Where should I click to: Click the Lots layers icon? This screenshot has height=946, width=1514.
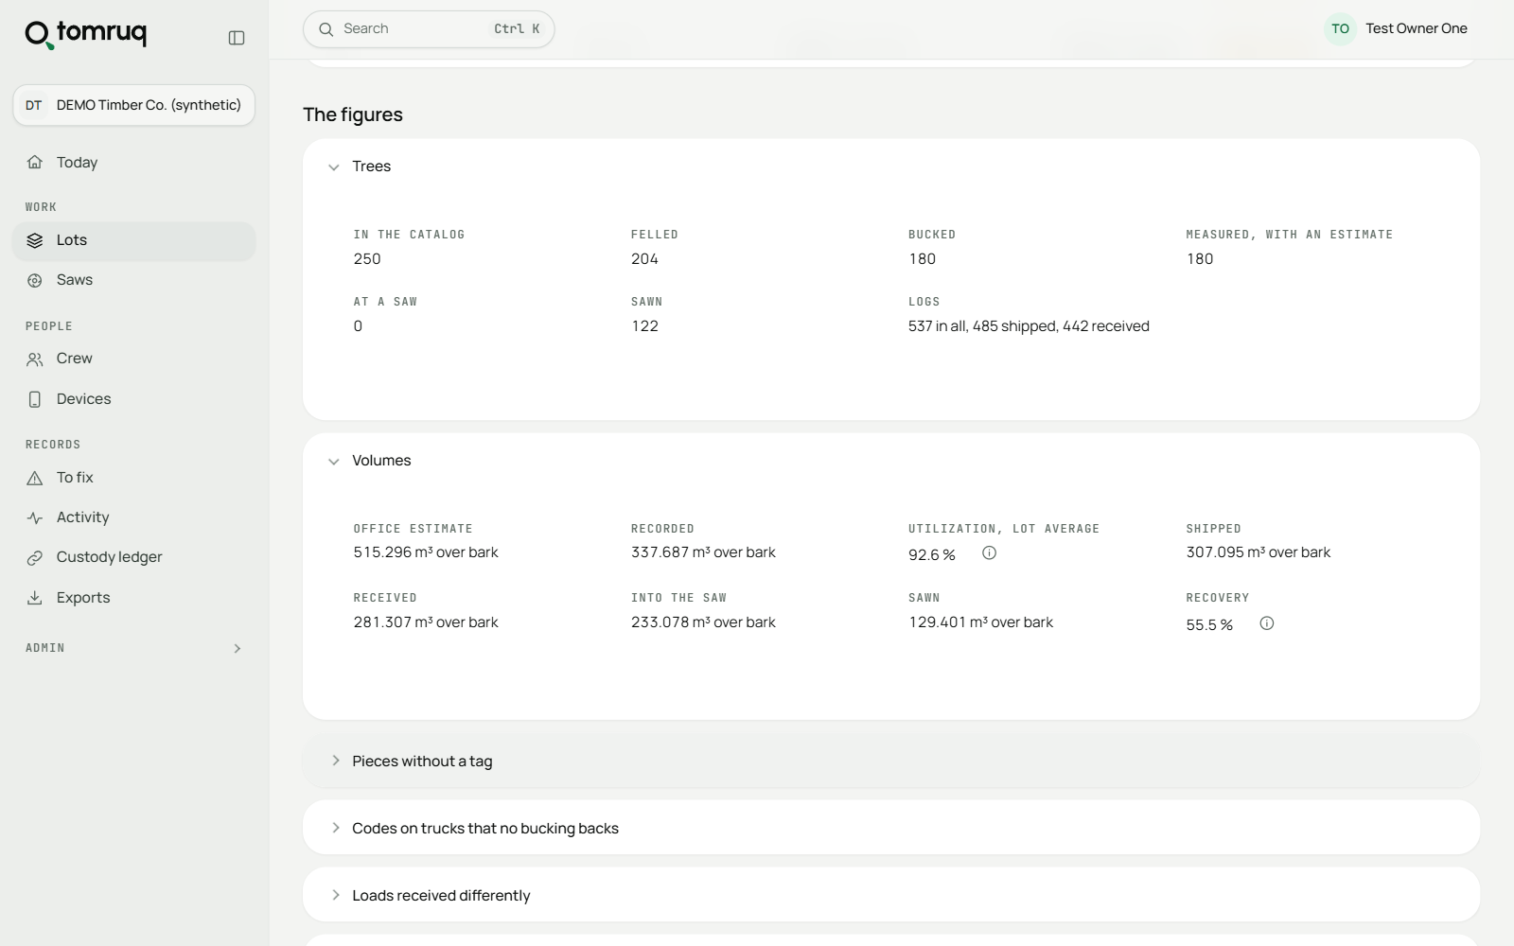[x=35, y=240]
